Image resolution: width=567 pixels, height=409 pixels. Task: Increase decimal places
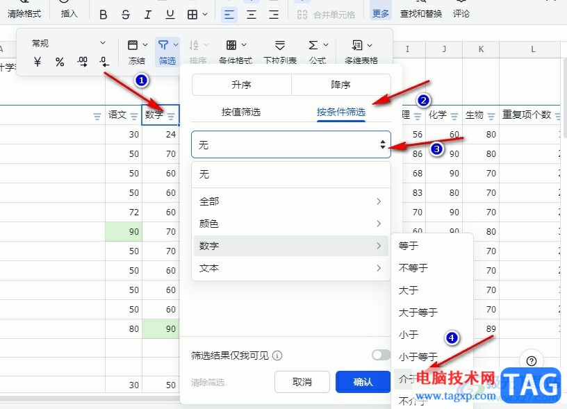(83, 62)
